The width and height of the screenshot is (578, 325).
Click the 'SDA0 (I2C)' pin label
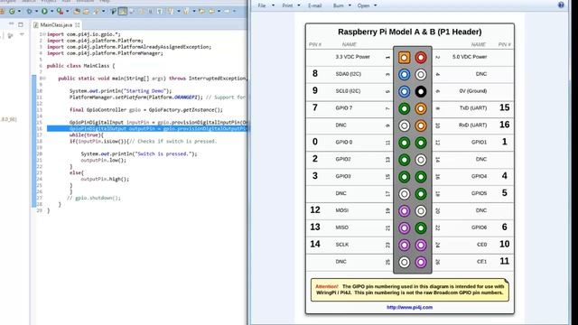click(348, 74)
